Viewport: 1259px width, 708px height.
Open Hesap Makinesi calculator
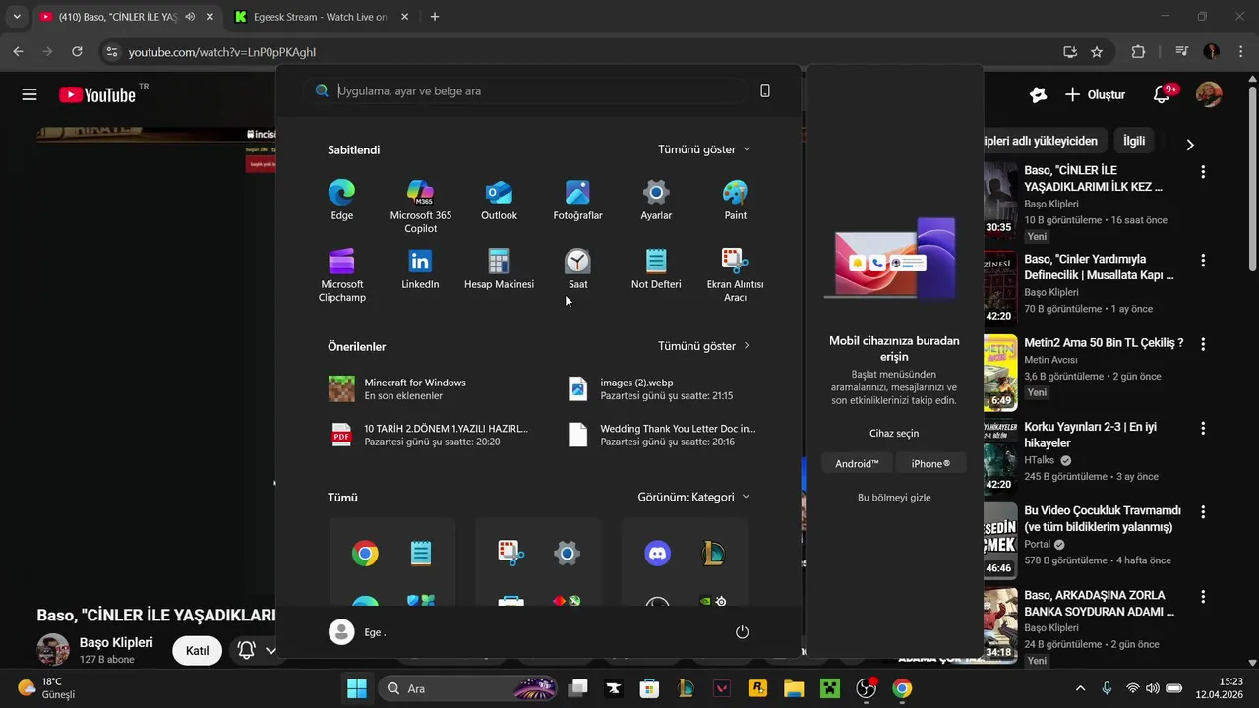(x=499, y=269)
